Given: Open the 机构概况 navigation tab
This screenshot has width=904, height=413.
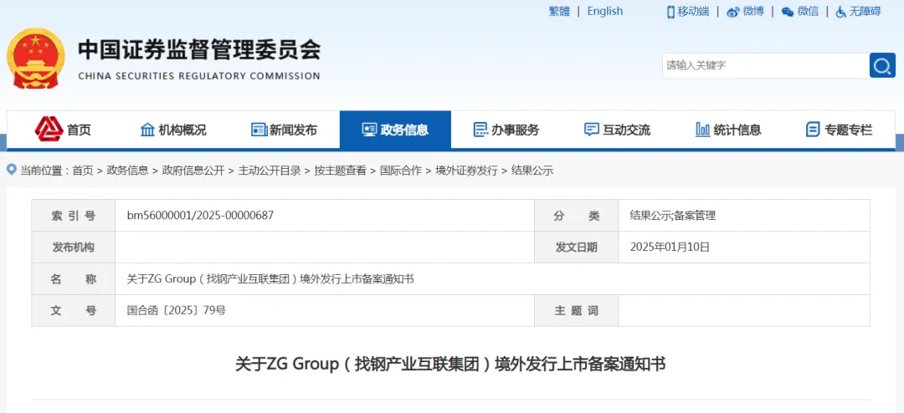Looking at the screenshot, I should pos(172,130).
